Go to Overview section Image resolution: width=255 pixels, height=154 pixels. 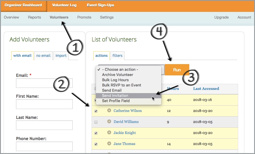pos(11,17)
